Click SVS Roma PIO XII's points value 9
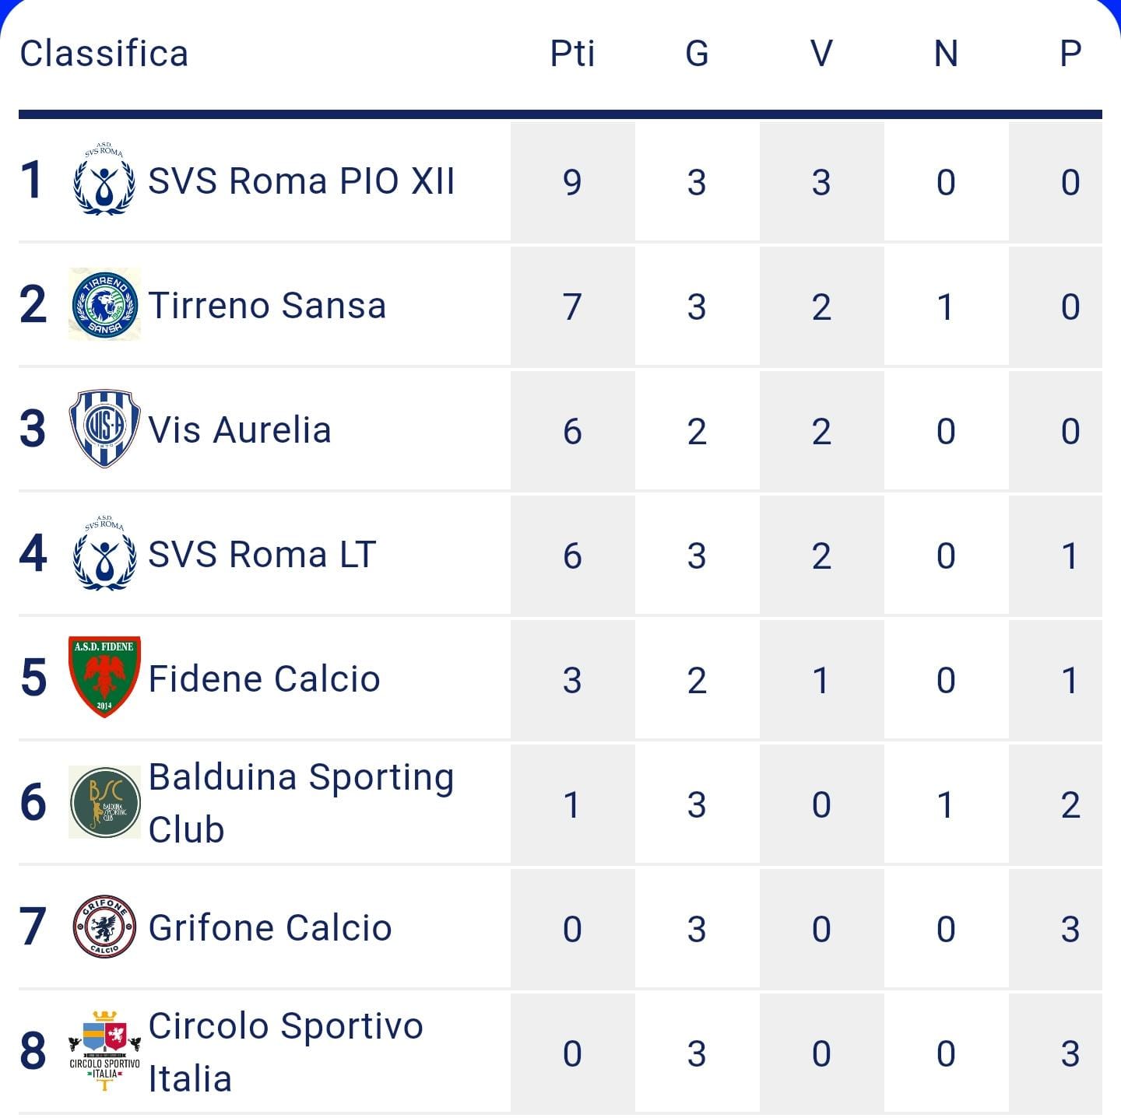This screenshot has height=1118, width=1121. tap(572, 182)
